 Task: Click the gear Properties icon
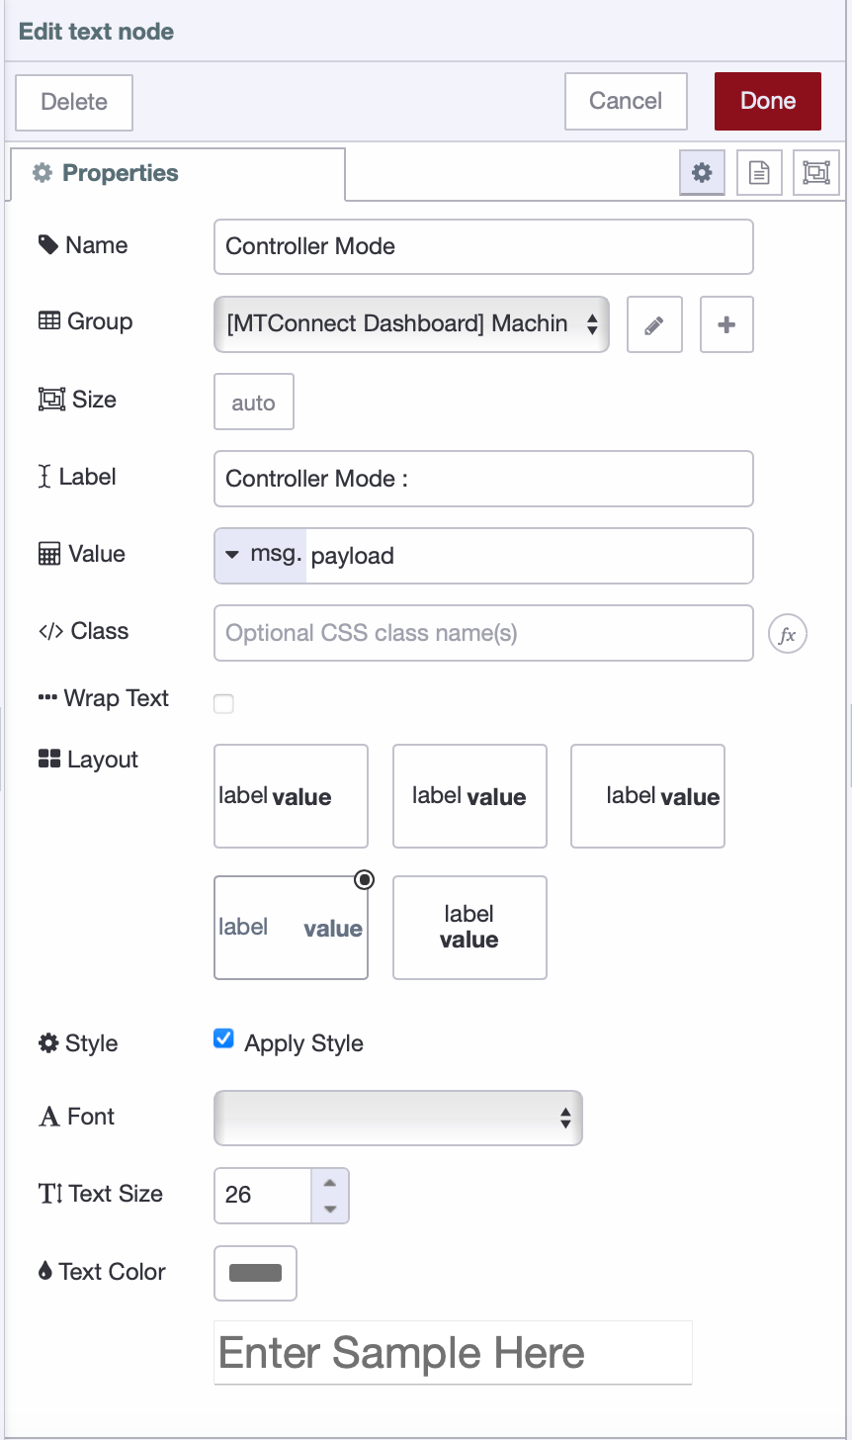click(702, 172)
